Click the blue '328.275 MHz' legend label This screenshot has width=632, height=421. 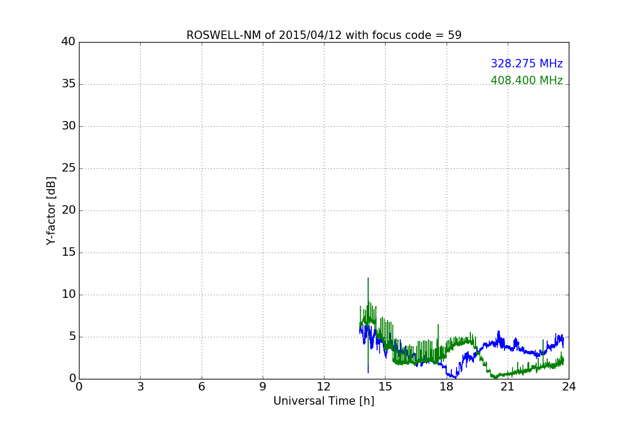coord(527,64)
